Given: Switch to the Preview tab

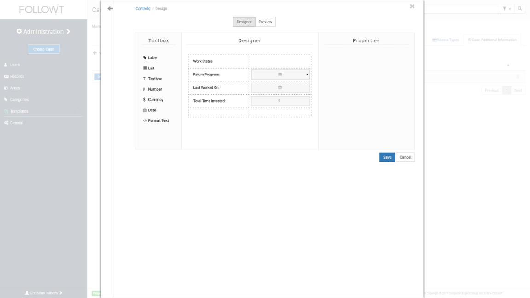Looking at the screenshot, I should click(x=265, y=22).
